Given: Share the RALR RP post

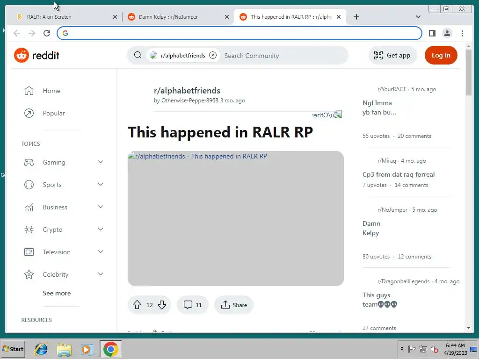Looking at the screenshot, I should coord(234,305).
